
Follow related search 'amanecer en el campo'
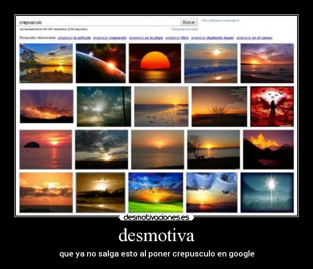pos(254,38)
